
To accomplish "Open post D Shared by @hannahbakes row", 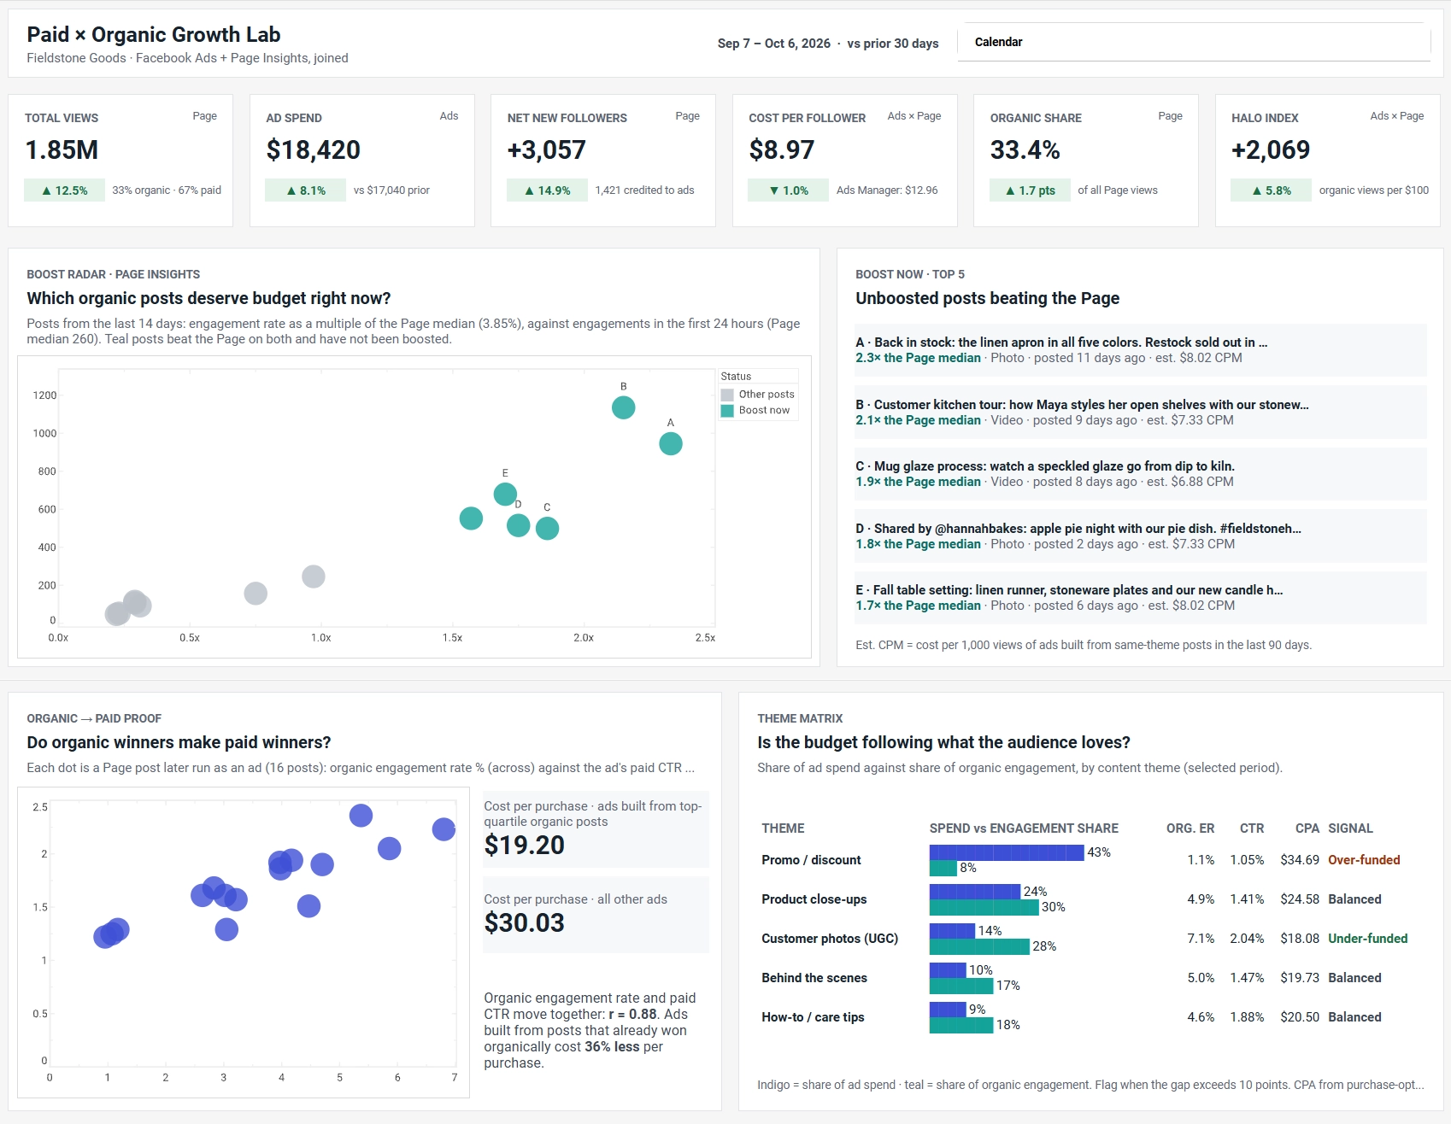I will coord(1141,536).
